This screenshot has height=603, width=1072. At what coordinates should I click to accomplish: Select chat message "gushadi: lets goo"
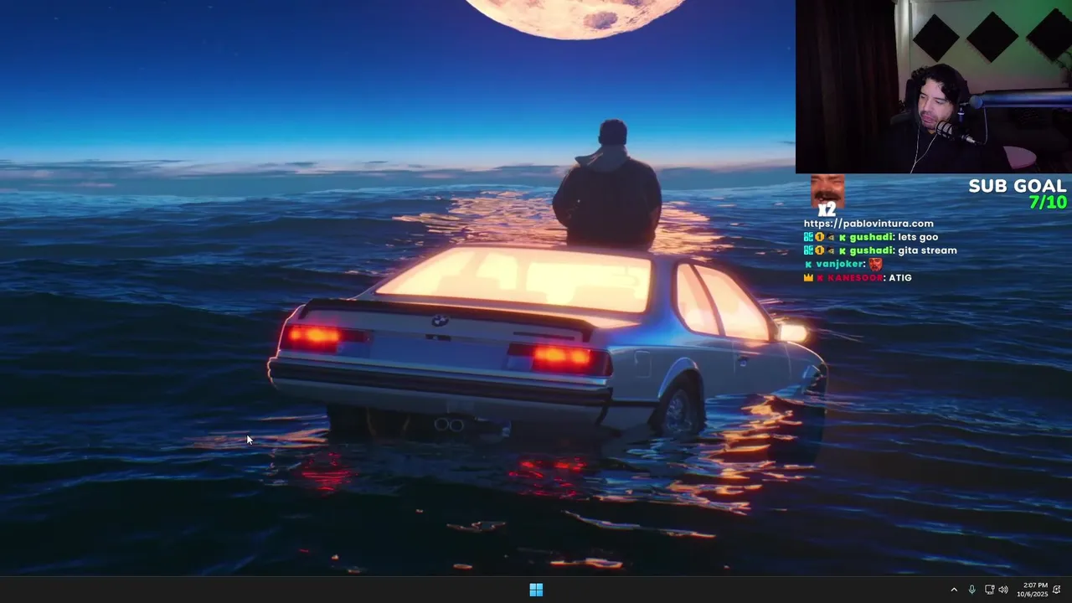(x=871, y=237)
